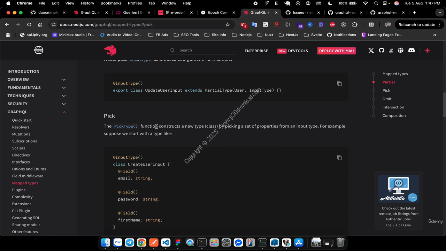
Task: Switch to the Issues GitHub tab
Action: 302,13
